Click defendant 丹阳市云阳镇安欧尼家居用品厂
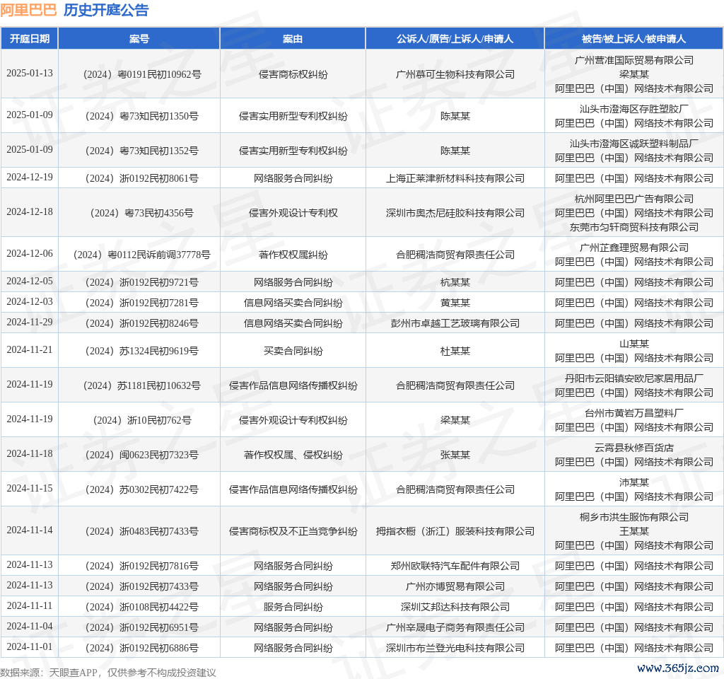 [x=634, y=378]
